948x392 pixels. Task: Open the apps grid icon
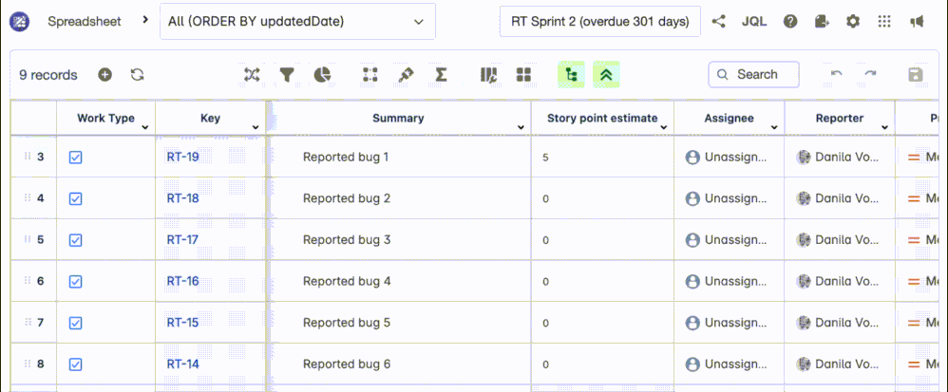click(x=884, y=22)
